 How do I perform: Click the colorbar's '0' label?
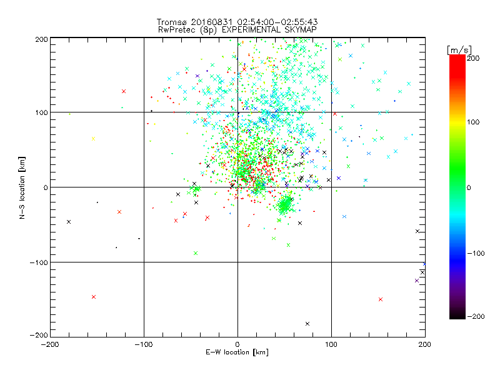[x=469, y=188]
